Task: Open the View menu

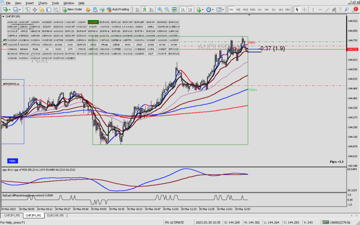Action: [18, 3]
